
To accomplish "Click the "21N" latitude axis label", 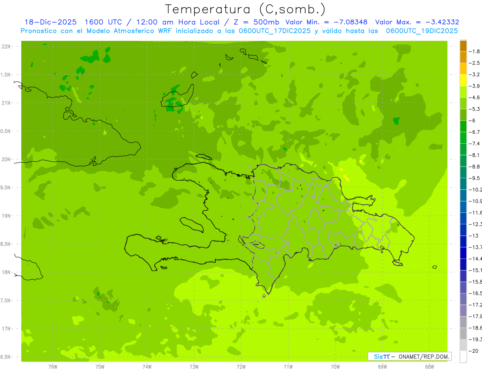I will click(x=6, y=103).
